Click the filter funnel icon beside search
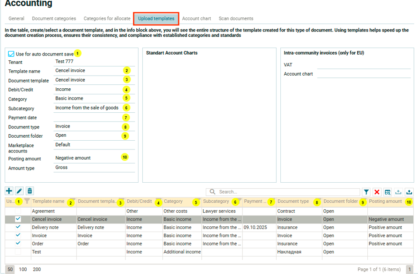This screenshot has height=274, width=418. point(366,192)
